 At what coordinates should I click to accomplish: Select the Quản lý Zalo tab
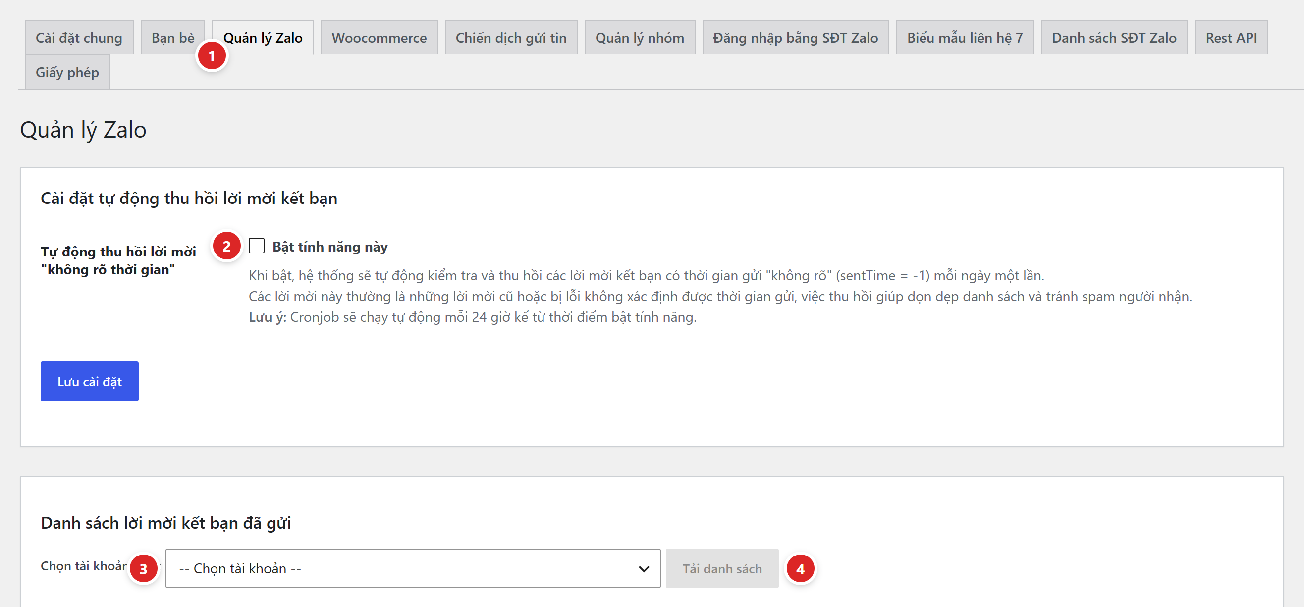[263, 38]
